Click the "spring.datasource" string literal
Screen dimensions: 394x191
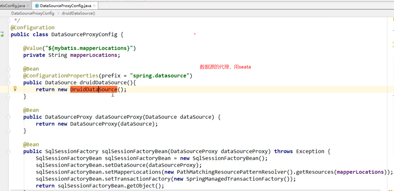[x=160, y=76]
